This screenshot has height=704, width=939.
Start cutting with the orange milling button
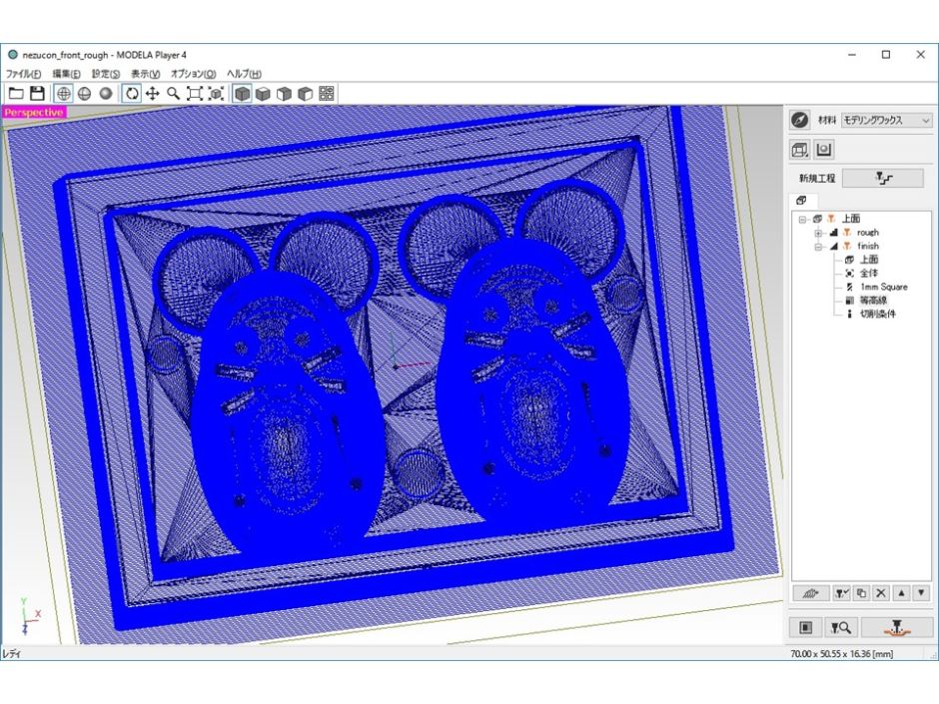896,627
